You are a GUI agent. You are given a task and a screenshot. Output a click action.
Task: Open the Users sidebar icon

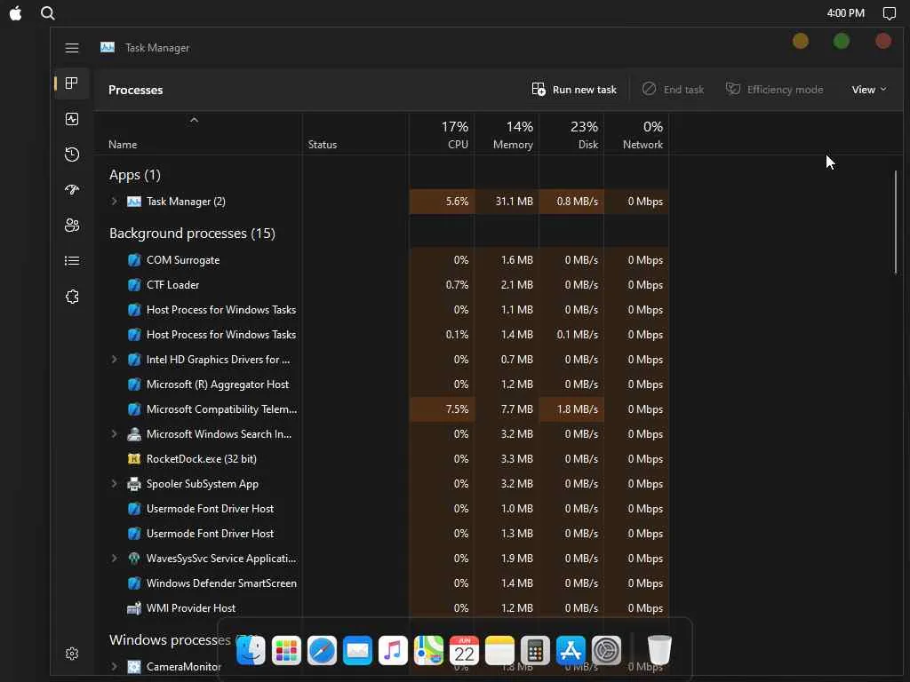72,225
